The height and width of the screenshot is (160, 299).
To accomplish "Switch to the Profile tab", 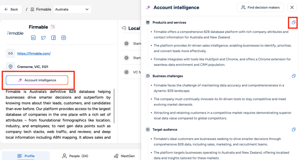I will click(x=26, y=156).
